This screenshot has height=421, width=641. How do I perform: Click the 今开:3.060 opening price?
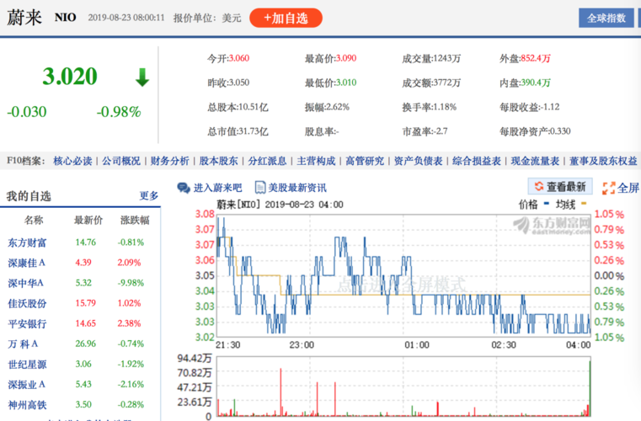pyautogui.click(x=228, y=58)
